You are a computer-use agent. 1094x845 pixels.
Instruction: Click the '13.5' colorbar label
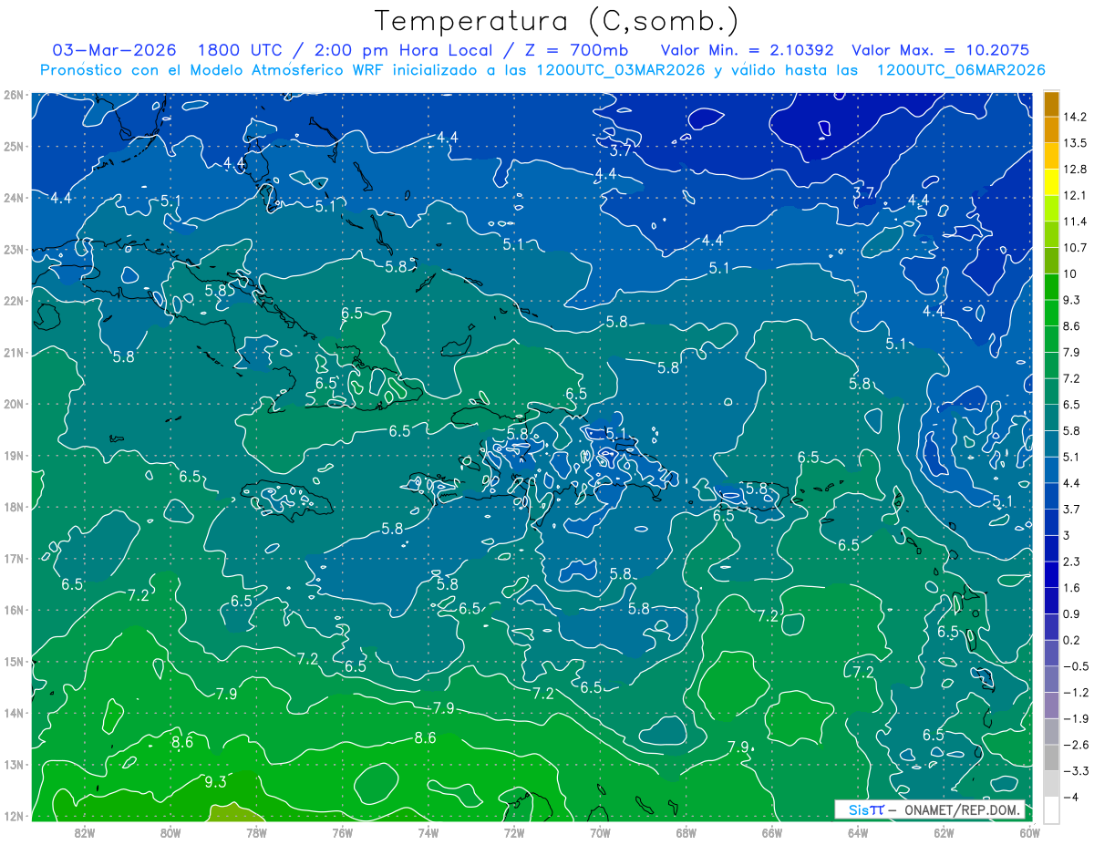(x=1075, y=143)
